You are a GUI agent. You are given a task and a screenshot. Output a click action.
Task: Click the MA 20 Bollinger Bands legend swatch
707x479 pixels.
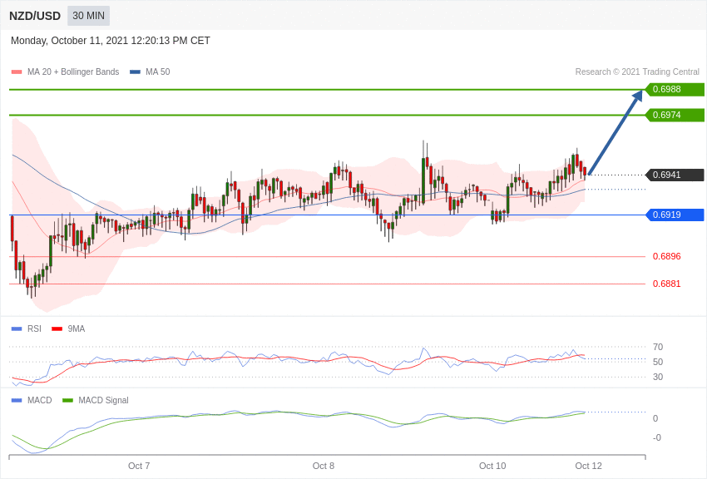pos(17,72)
